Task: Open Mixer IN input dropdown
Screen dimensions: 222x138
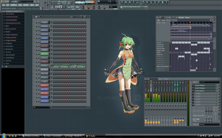Action: (x=210, y=82)
